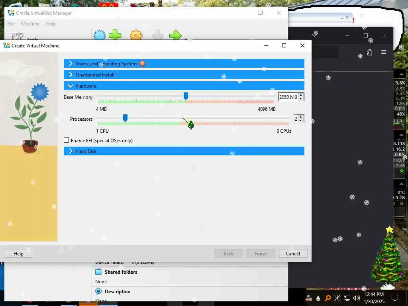Open the dropdown arrow beside the Start button
The image size is (408, 306).
[x=186, y=39]
